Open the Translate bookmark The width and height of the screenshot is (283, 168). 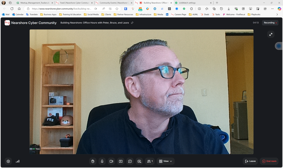click(32, 15)
